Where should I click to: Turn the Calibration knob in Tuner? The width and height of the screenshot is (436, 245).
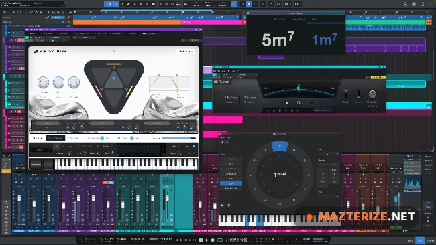point(372,94)
